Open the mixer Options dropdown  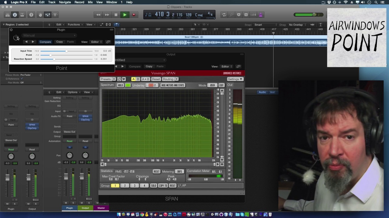pyautogui.click(x=74, y=92)
